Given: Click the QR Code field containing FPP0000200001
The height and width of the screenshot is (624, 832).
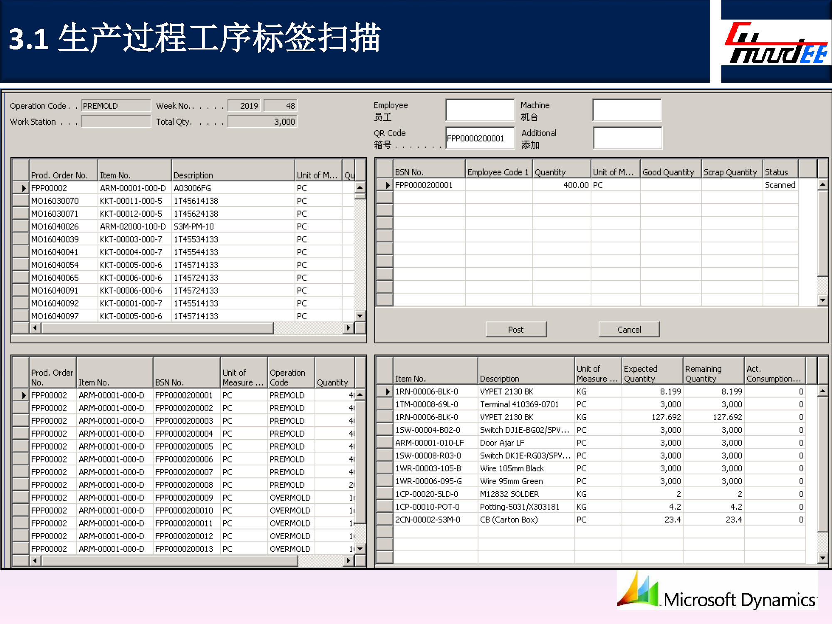Looking at the screenshot, I should click(480, 138).
